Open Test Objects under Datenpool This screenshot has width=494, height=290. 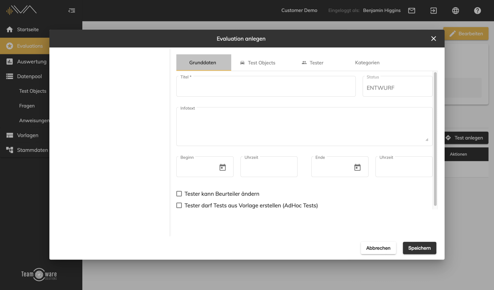[x=33, y=91]
